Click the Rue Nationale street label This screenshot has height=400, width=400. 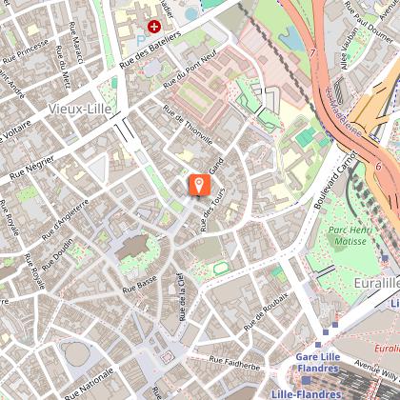pos(89,383)
